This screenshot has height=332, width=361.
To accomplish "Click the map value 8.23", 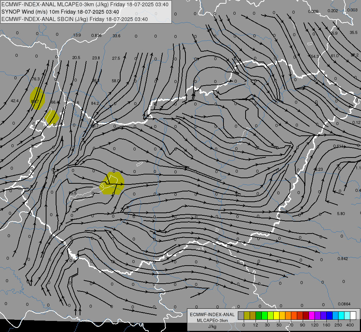I will (x=319, y=169).
